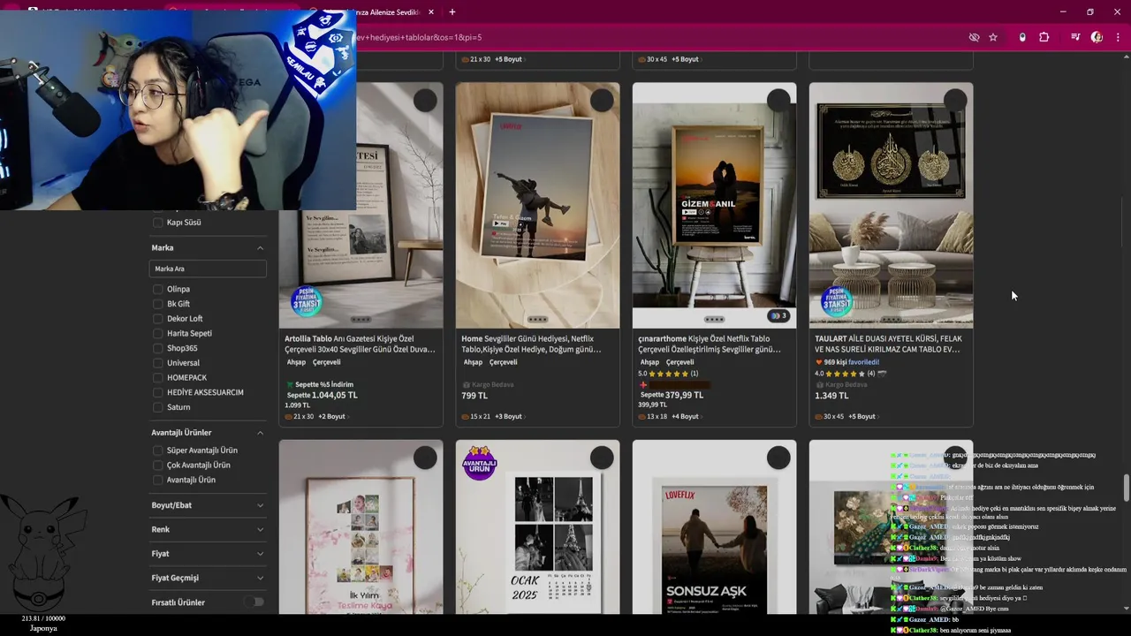Check the HEDİYE AKSESUARCIM brand filter
This screenshot has height=636, width=1131.
(x=158, y=392)
